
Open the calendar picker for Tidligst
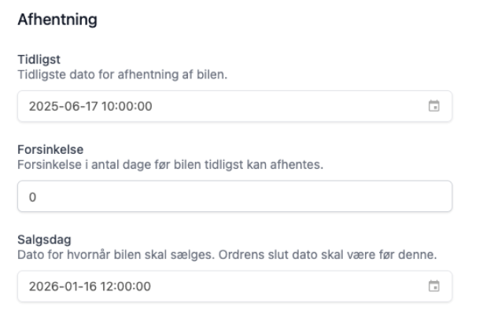(x=433, y=106)
